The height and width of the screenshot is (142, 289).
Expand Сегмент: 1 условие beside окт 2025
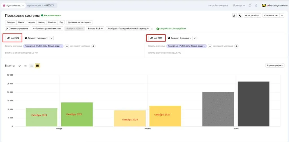[180, 38]
